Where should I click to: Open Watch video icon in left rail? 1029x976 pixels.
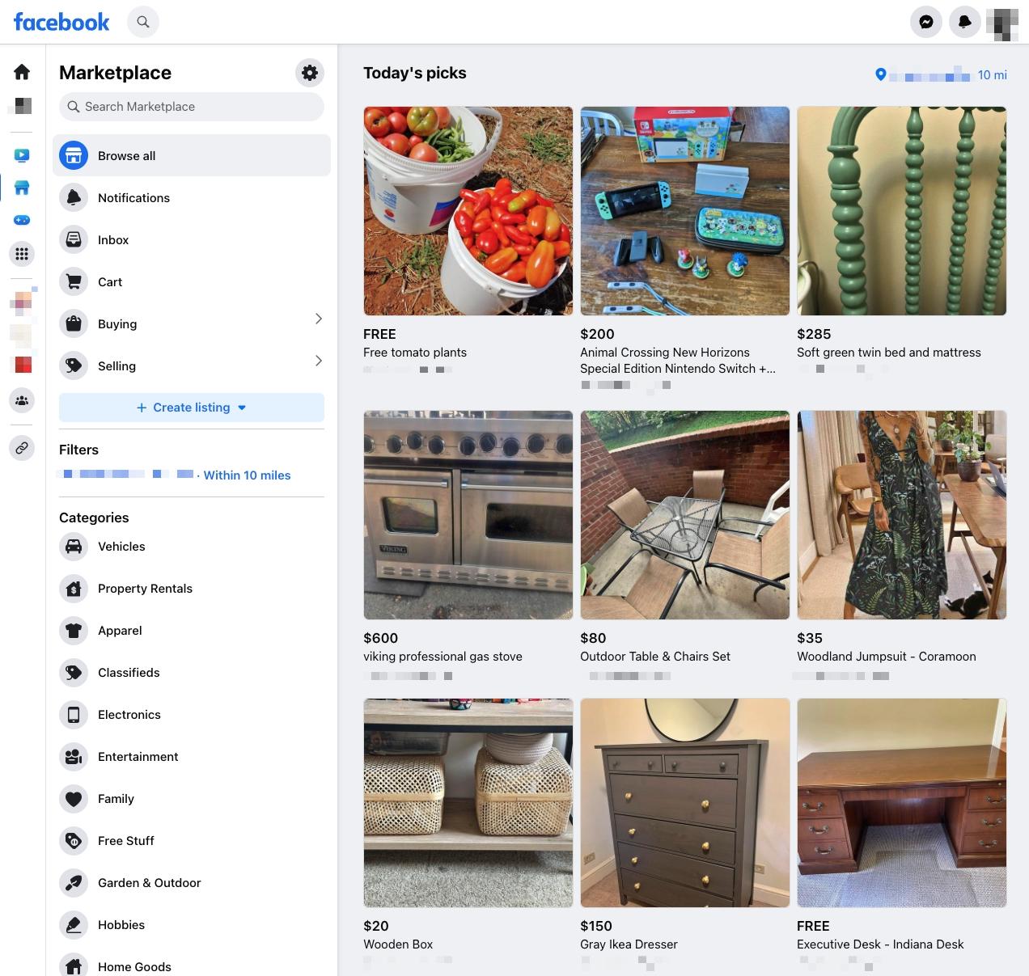22,155
